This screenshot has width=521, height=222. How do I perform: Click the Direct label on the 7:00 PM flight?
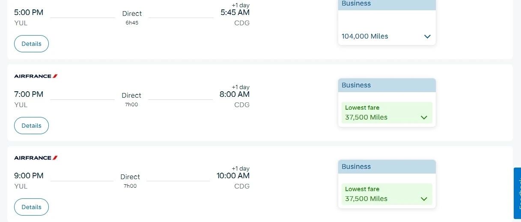point(131,96)
